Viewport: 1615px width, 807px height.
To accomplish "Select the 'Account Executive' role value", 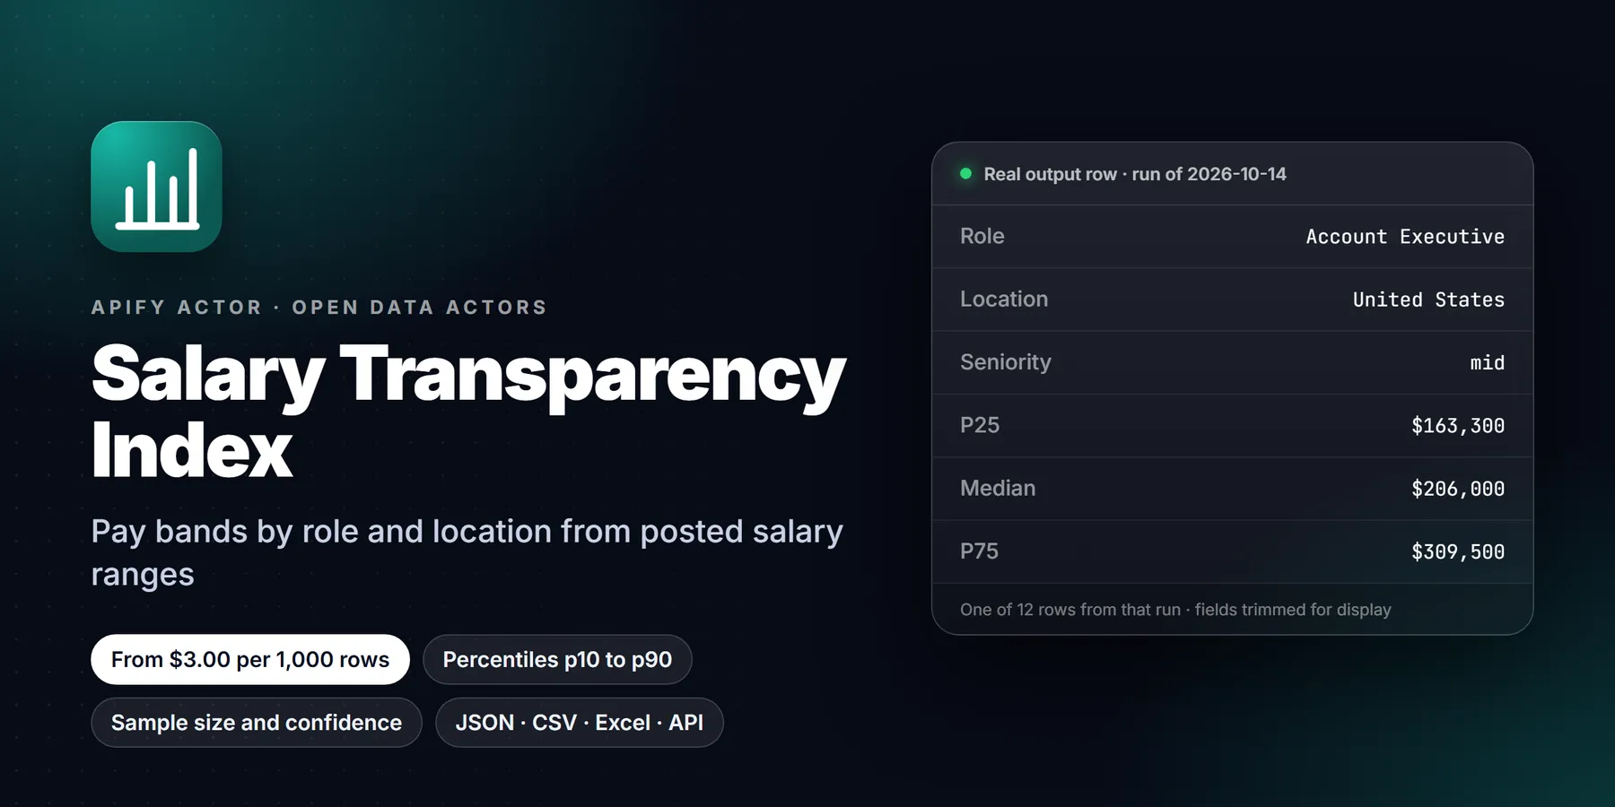I will pos(1405,237).
